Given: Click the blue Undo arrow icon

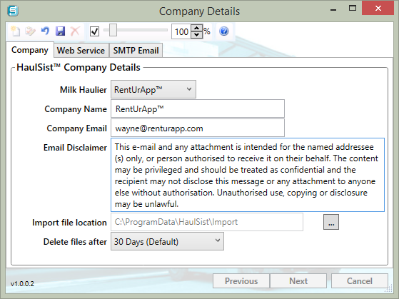Looking at the screenshot, I should (45, 31).
